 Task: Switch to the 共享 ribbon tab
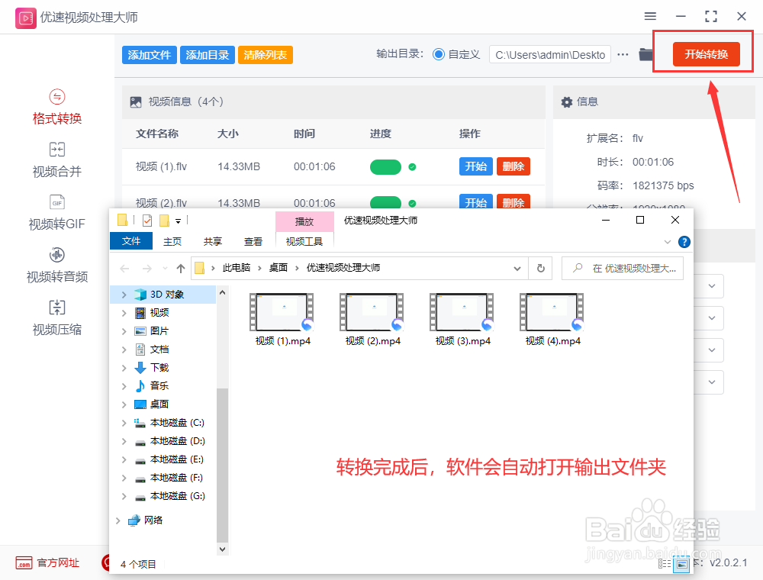213,241
